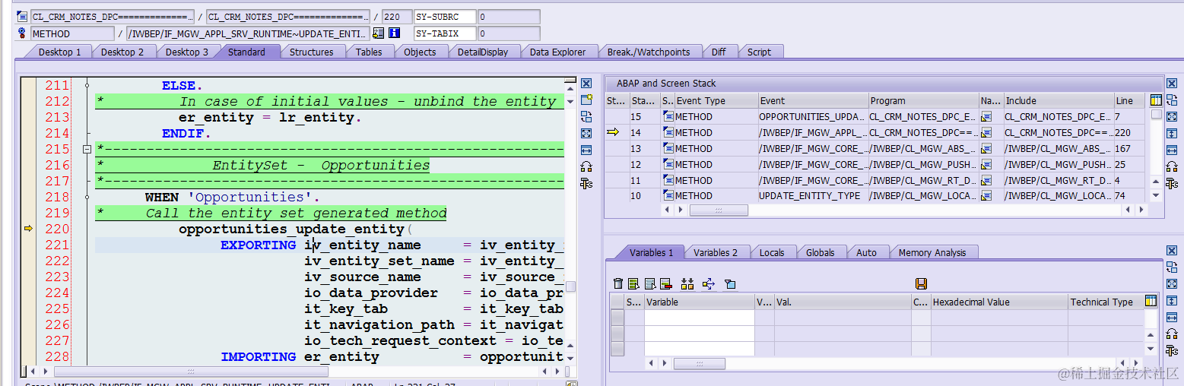The image size is (1184, 386).
Task: Switch to Variables 2 tab
Action: click(716, 252)
